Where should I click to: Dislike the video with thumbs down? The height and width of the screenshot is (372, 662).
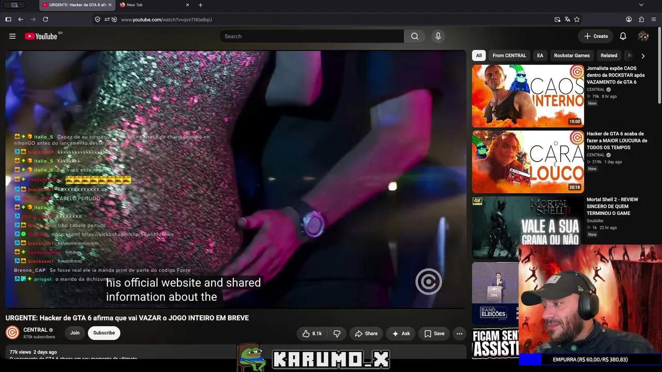[337, 334]
